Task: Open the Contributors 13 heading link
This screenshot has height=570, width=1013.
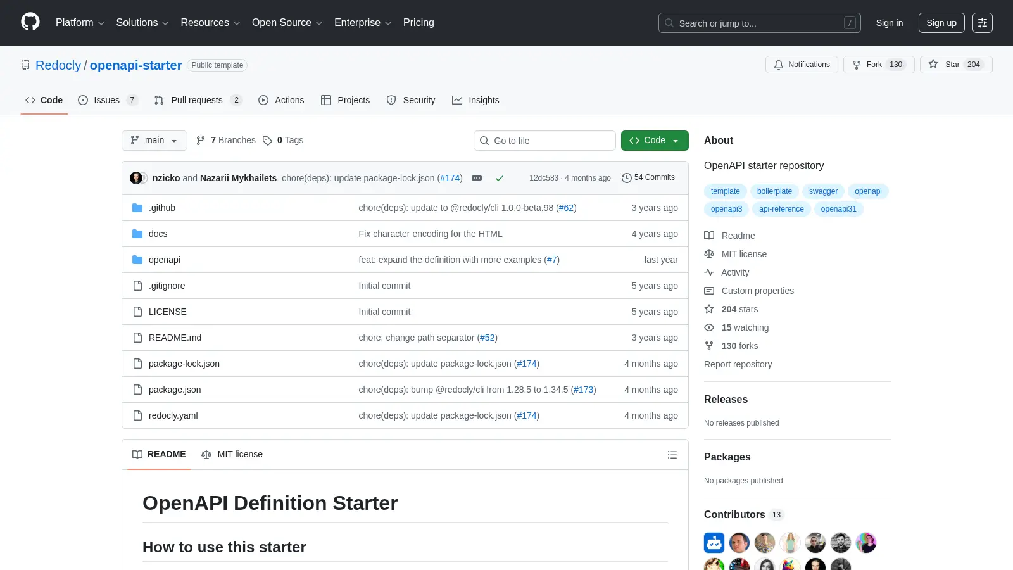Action: point(744,515)
